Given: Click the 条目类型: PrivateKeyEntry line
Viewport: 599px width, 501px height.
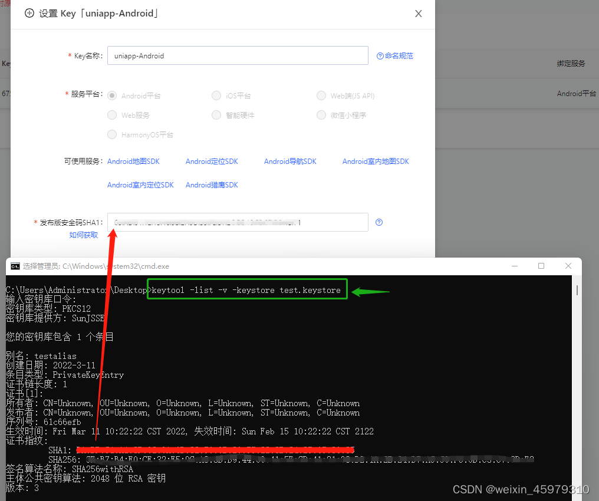Looking at the screenshot, I should 65,375.
